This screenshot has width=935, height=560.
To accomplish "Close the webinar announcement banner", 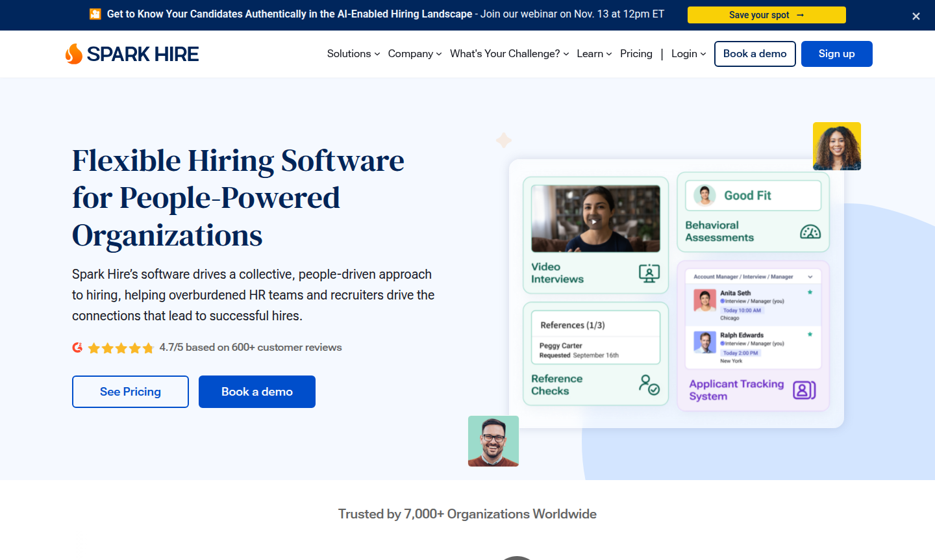I will [916, 16].
